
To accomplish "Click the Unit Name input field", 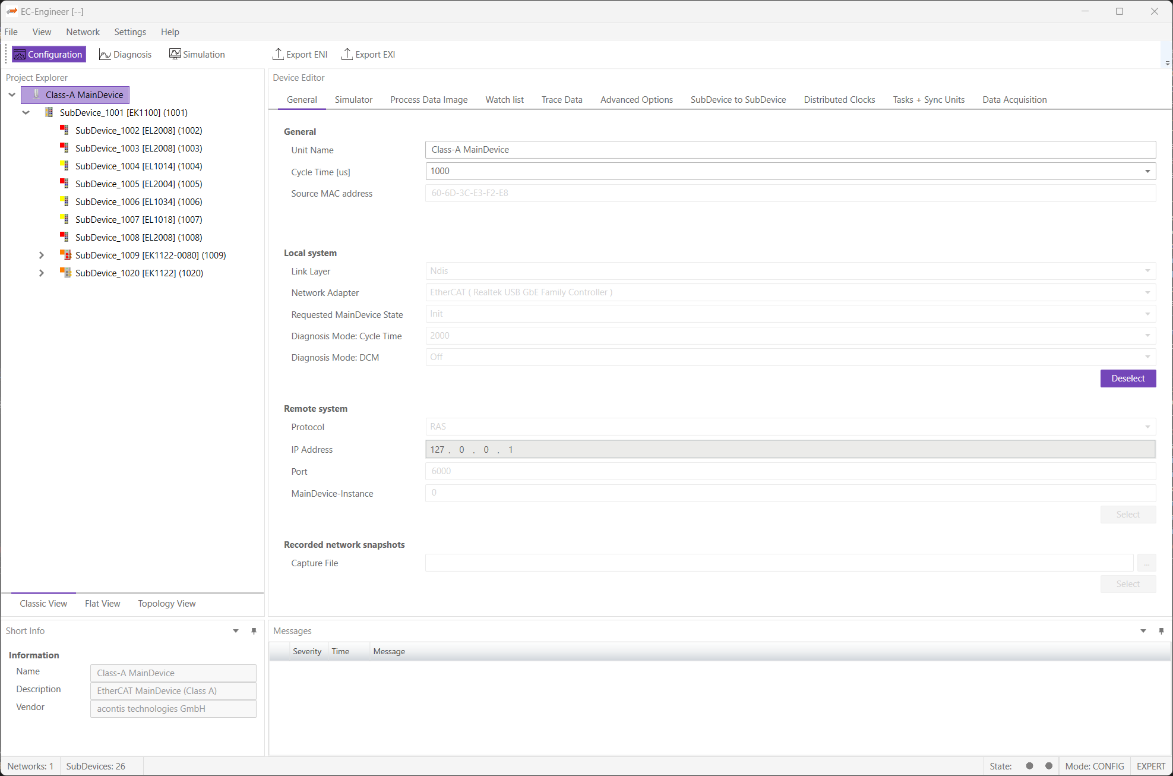I will point(790,150).
